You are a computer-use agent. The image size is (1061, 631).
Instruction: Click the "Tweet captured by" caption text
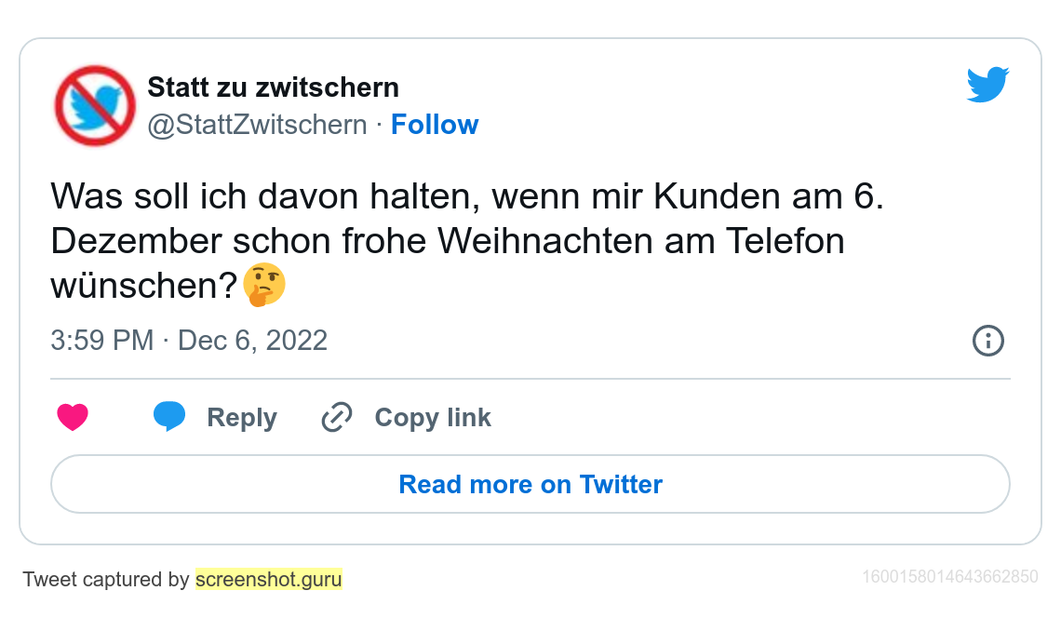(105, 580)
